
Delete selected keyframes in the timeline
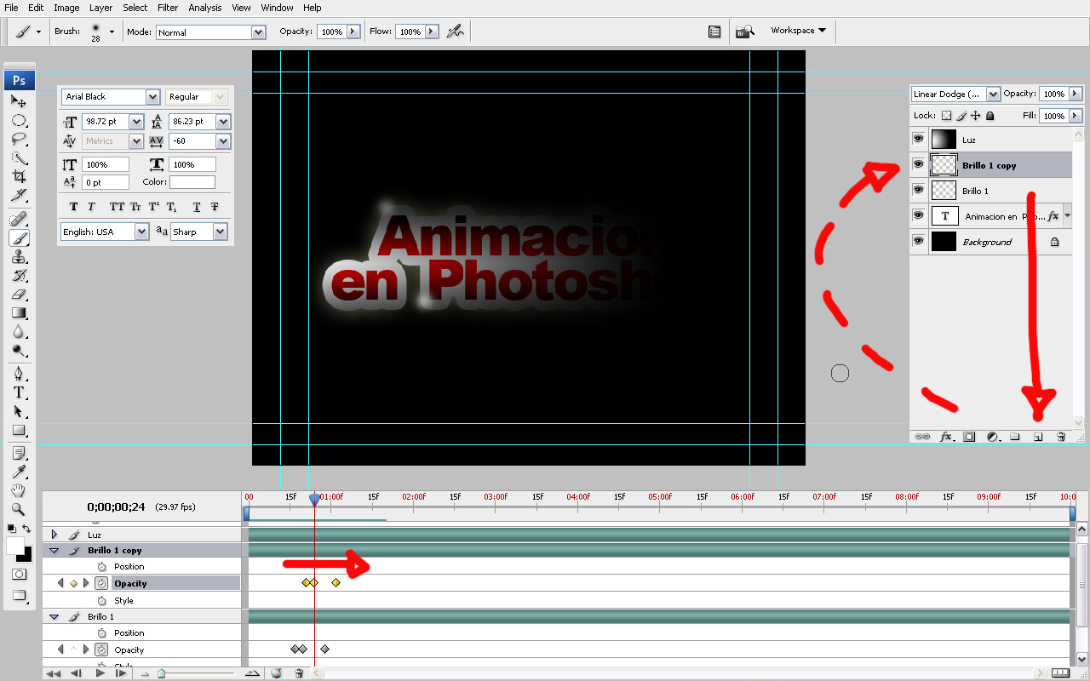coord(299,673)
